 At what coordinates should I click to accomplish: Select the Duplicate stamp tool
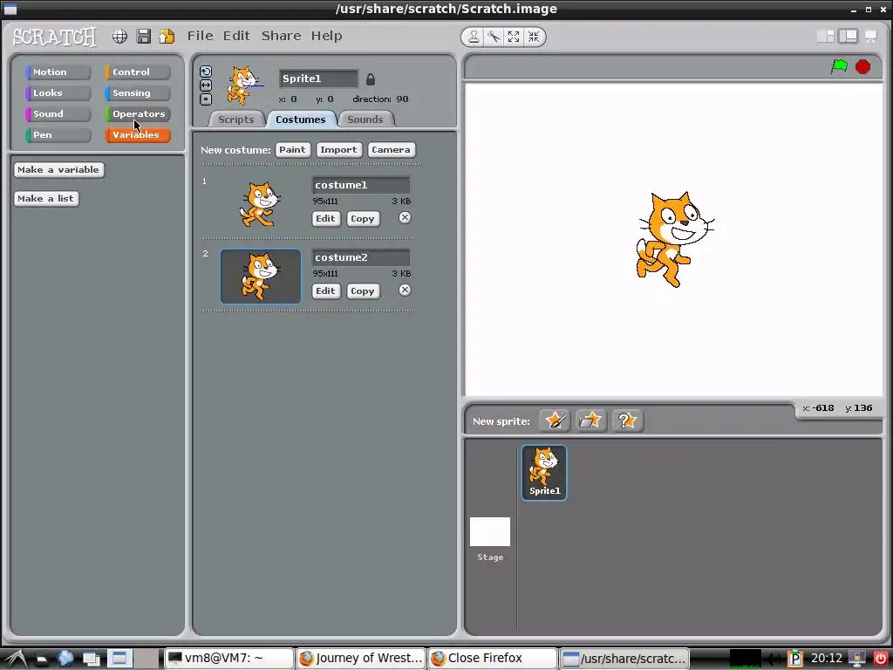[x=474, y=37]
